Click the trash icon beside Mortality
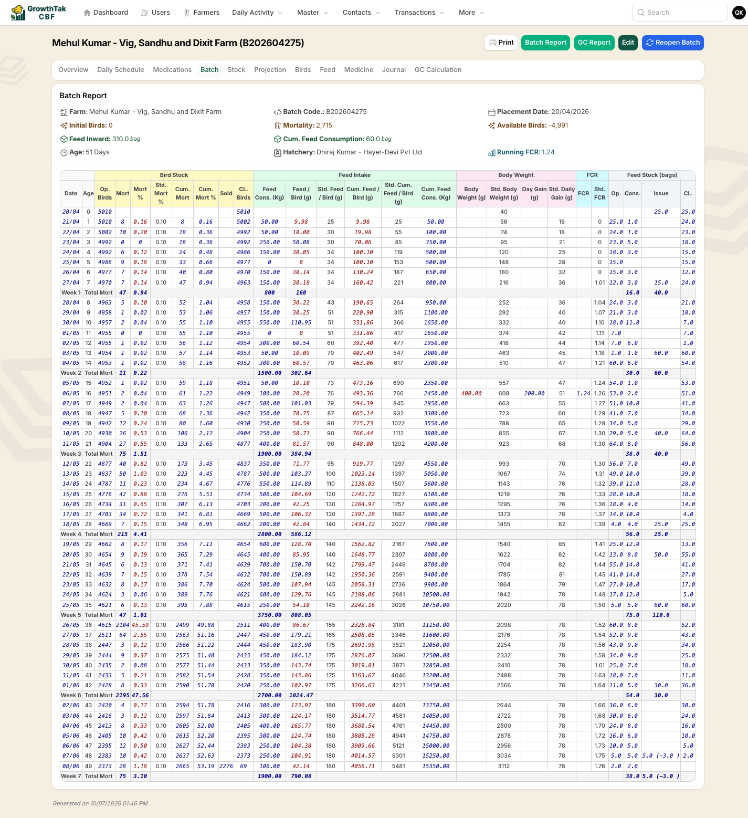748x818 pixels. pyautogui.click(x=278, y=125)
